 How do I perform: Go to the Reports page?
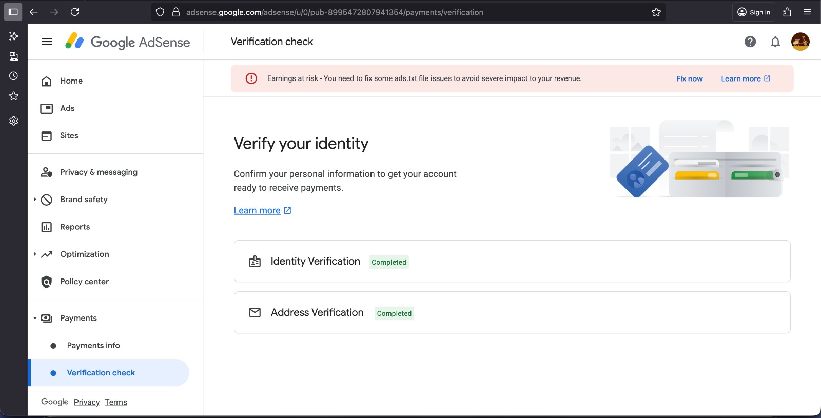click(x=75, y=227)
